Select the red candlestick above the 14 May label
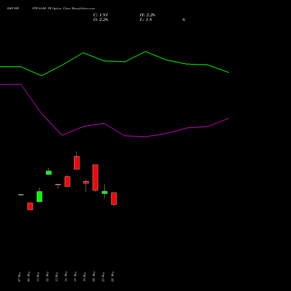The image size is (291, 291). pyautogui.click(x=68, y=182)
